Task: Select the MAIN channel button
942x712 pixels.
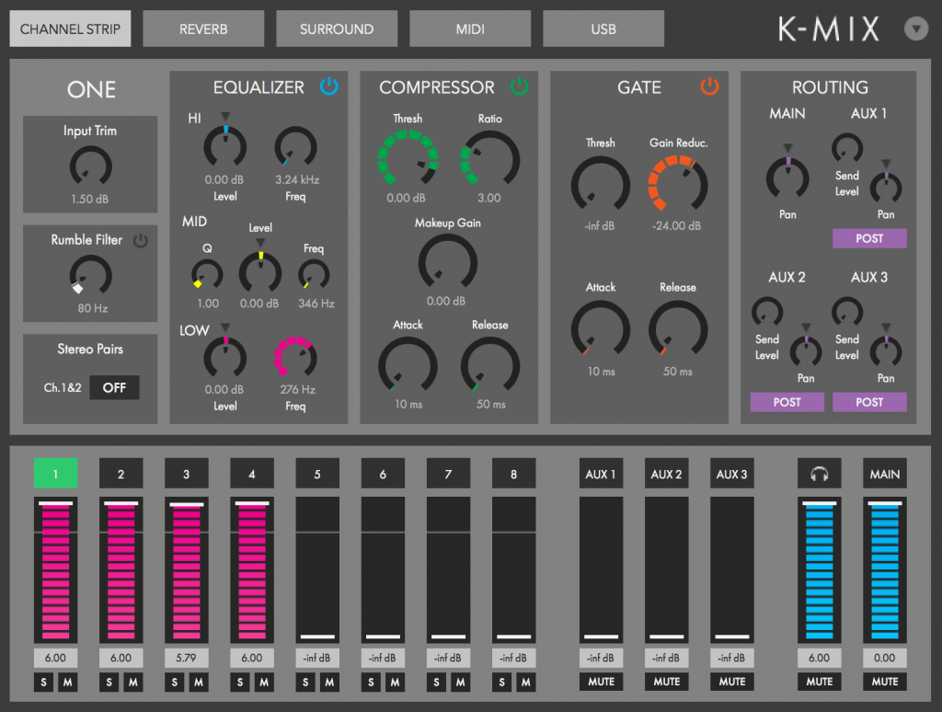Action: point(884,473)
